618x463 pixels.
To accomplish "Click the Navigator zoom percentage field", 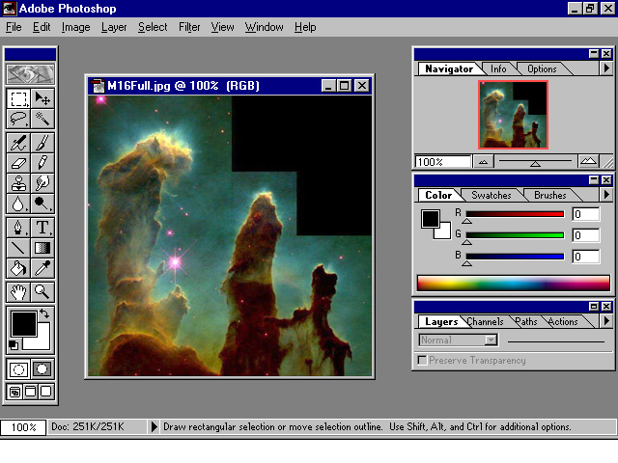I will 443,162.
